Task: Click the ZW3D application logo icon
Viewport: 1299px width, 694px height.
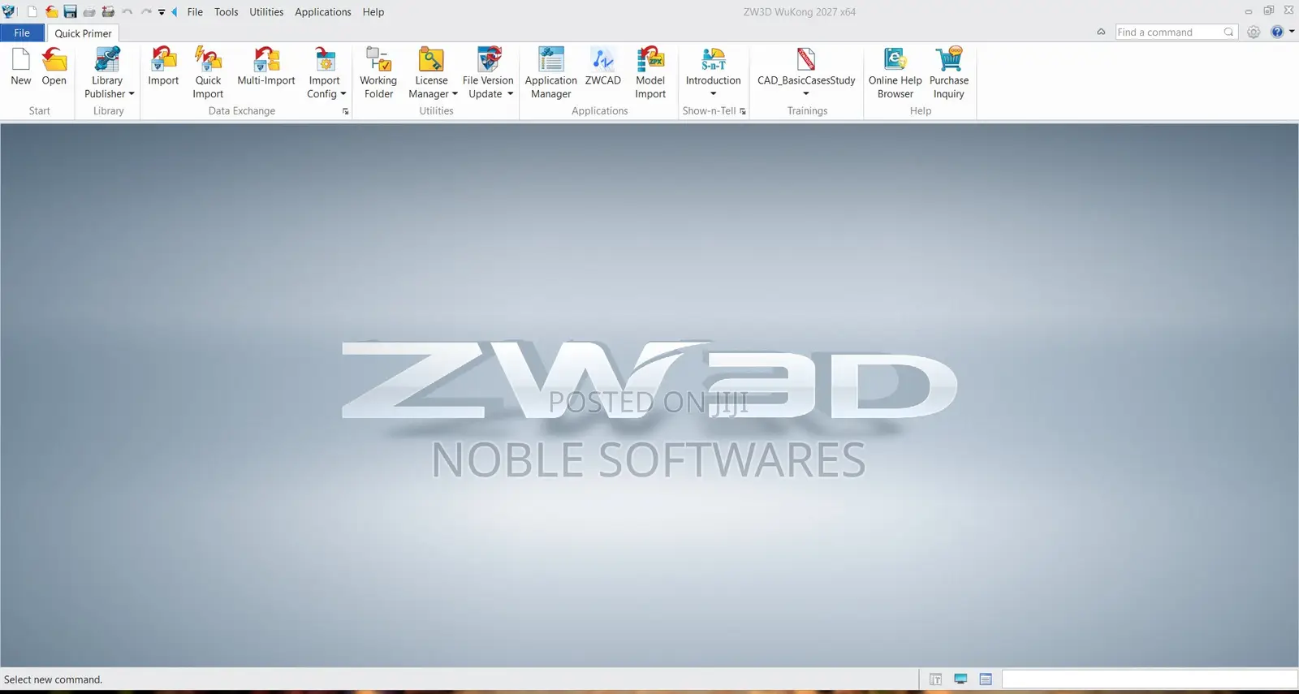Action: (10, 11)
